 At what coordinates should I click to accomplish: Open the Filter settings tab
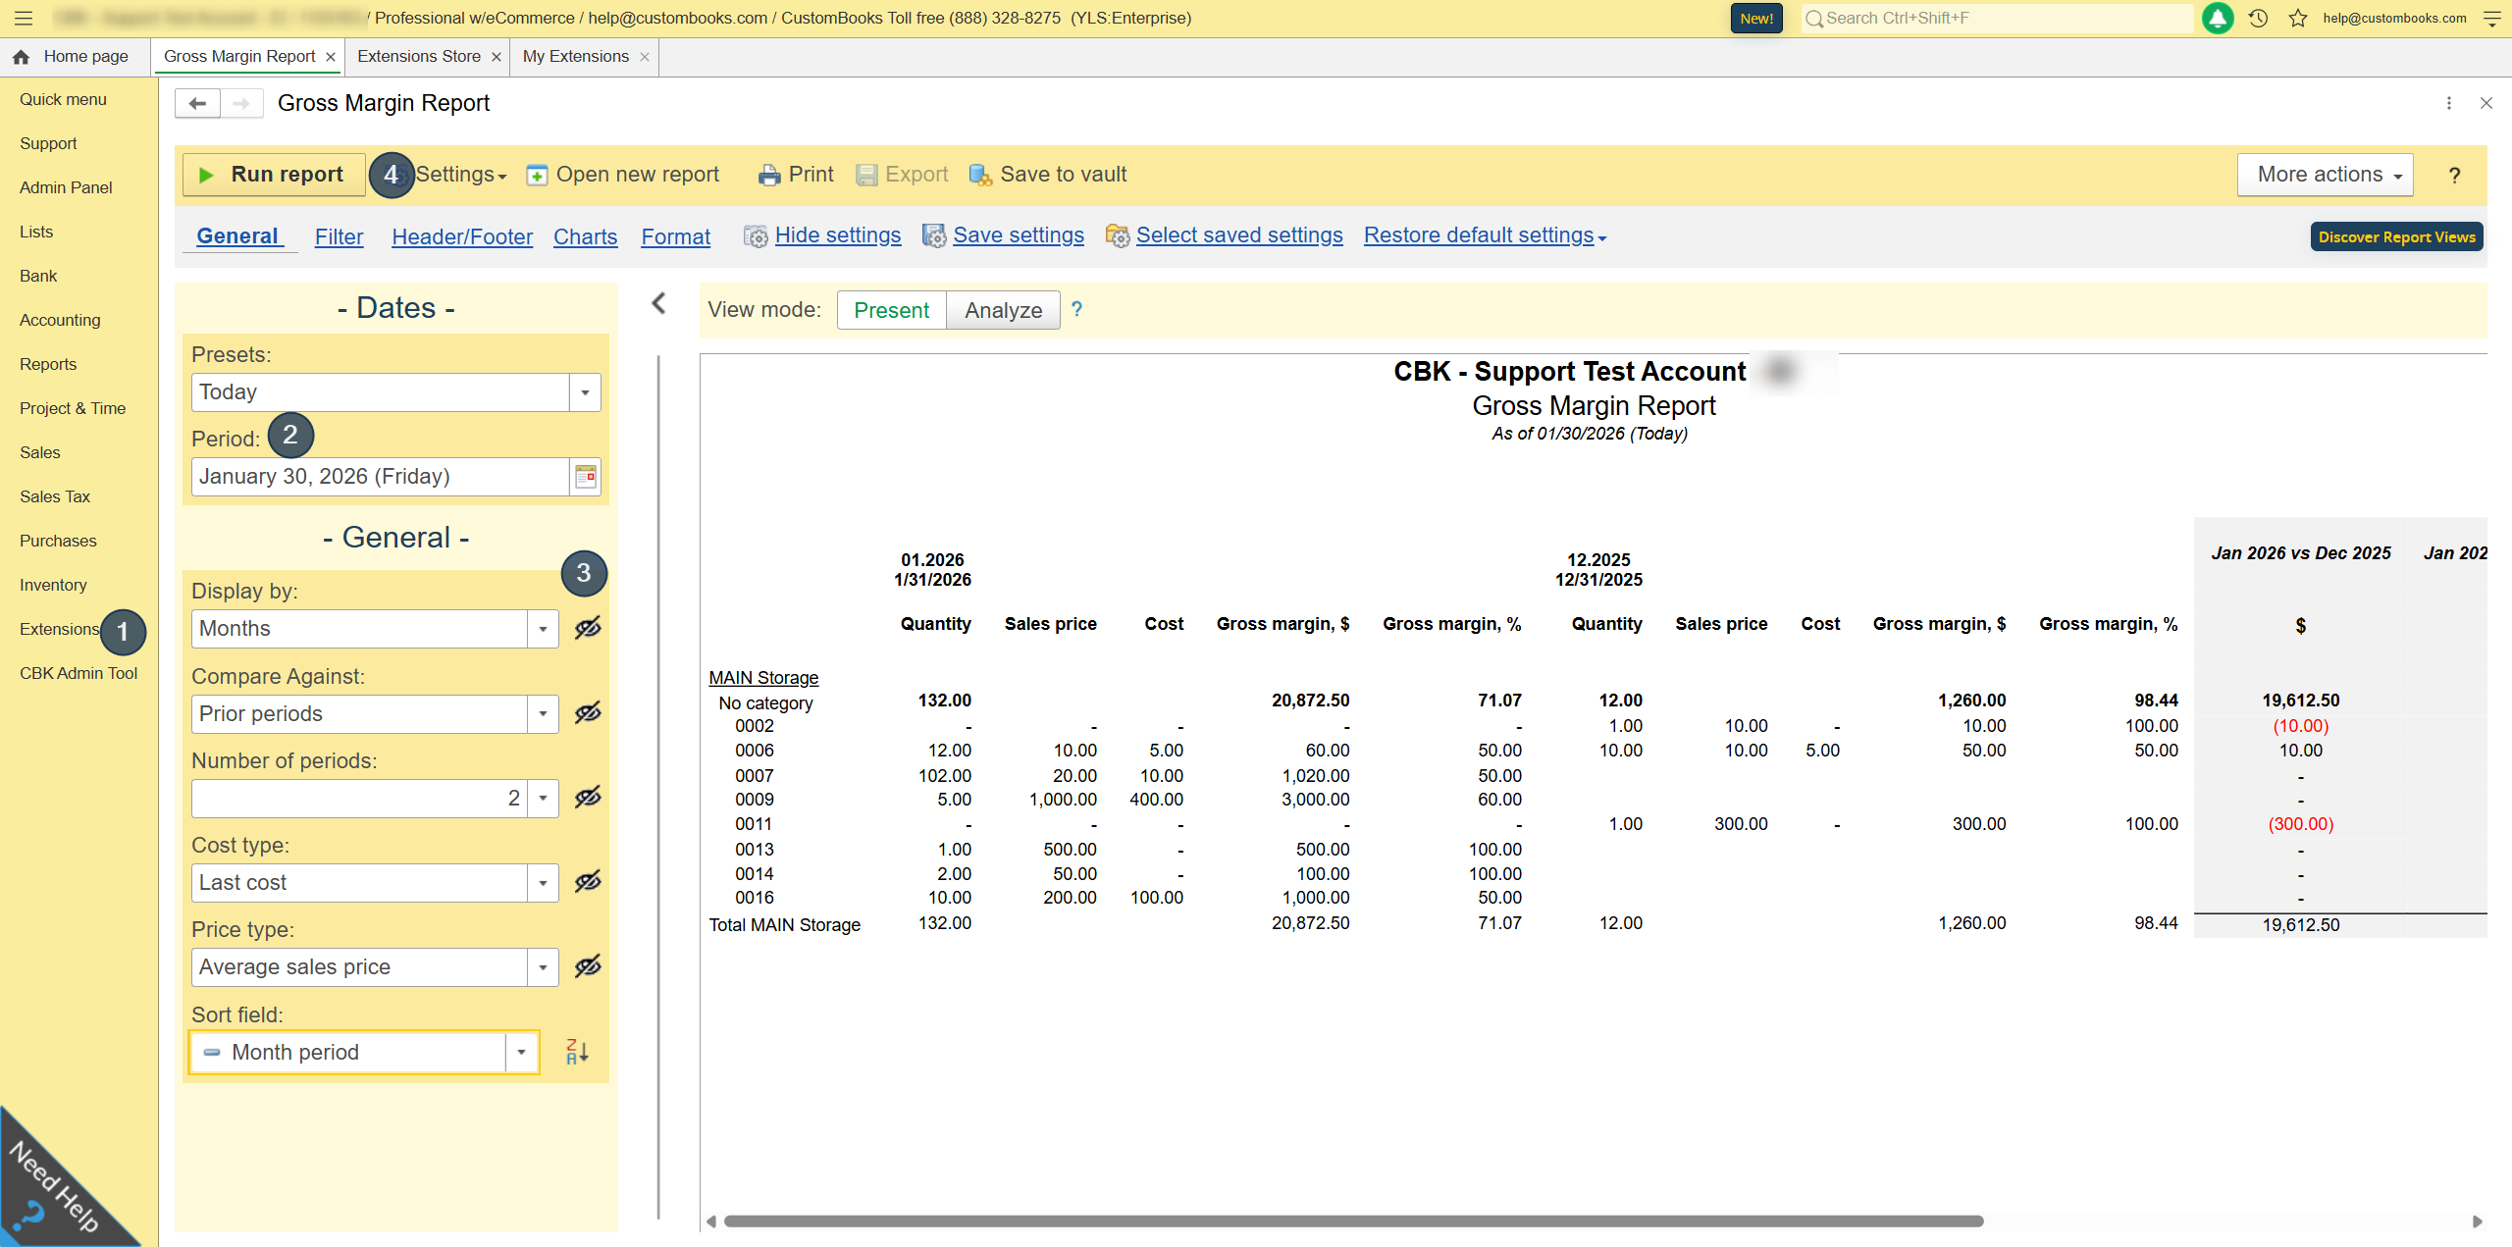[x=339, y=236]
